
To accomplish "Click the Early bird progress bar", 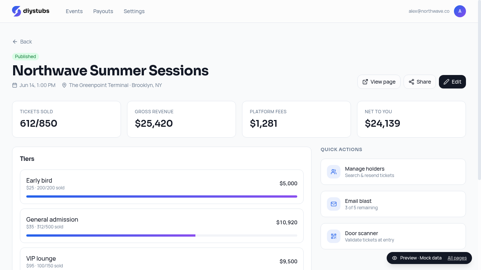I will tap(162, 196).
